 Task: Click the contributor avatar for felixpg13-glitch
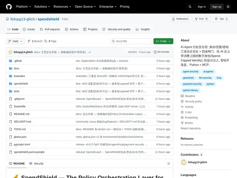[x=184, y=162]
